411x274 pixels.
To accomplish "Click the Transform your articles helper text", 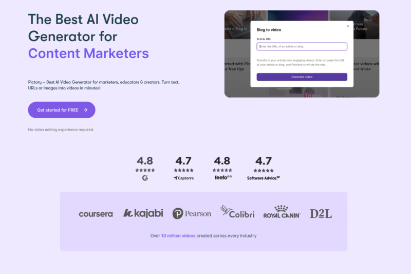I will point(301,62).
